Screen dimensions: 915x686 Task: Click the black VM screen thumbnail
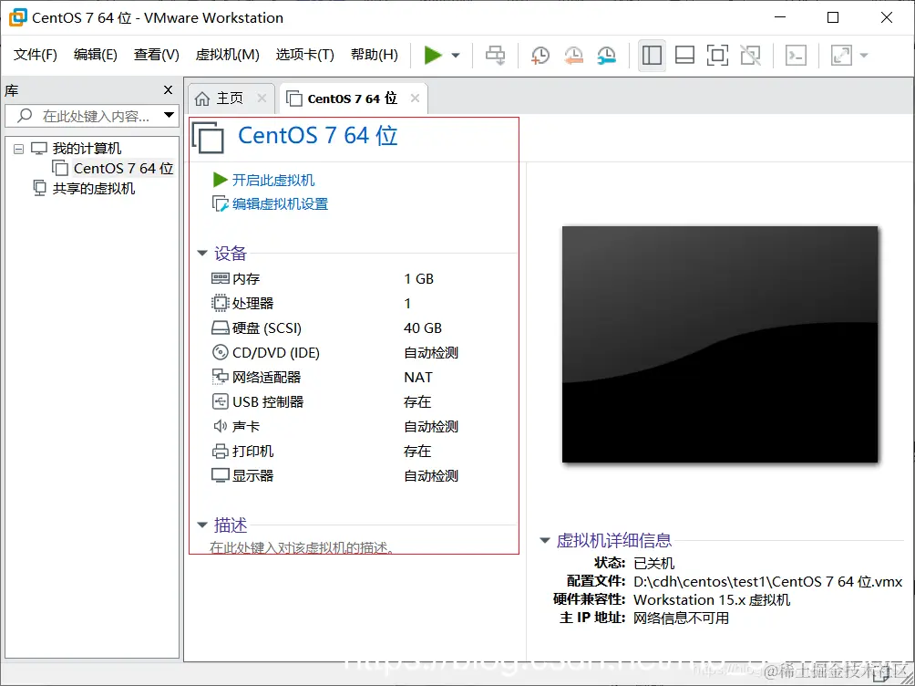point(720,344)
